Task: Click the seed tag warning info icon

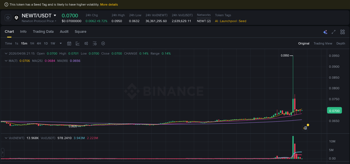Action: pyautogui.click(x=6, y=4)
